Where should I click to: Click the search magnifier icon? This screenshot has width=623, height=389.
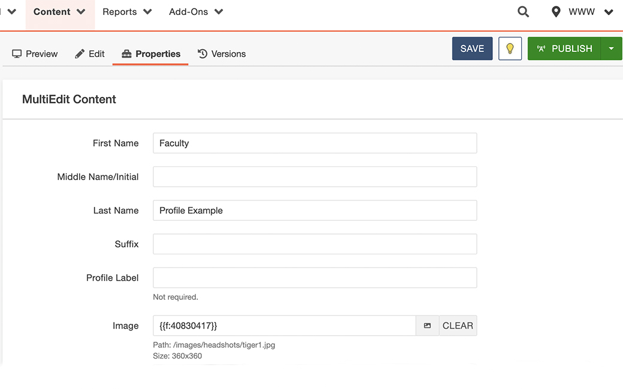[523, 12]
